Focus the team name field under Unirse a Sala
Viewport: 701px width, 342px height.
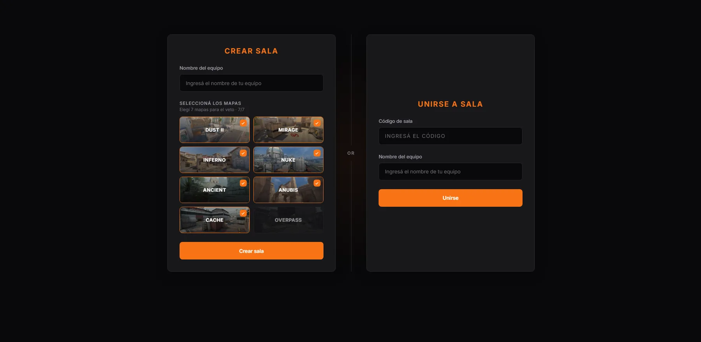pyautogui.click(x=451, y=171)
